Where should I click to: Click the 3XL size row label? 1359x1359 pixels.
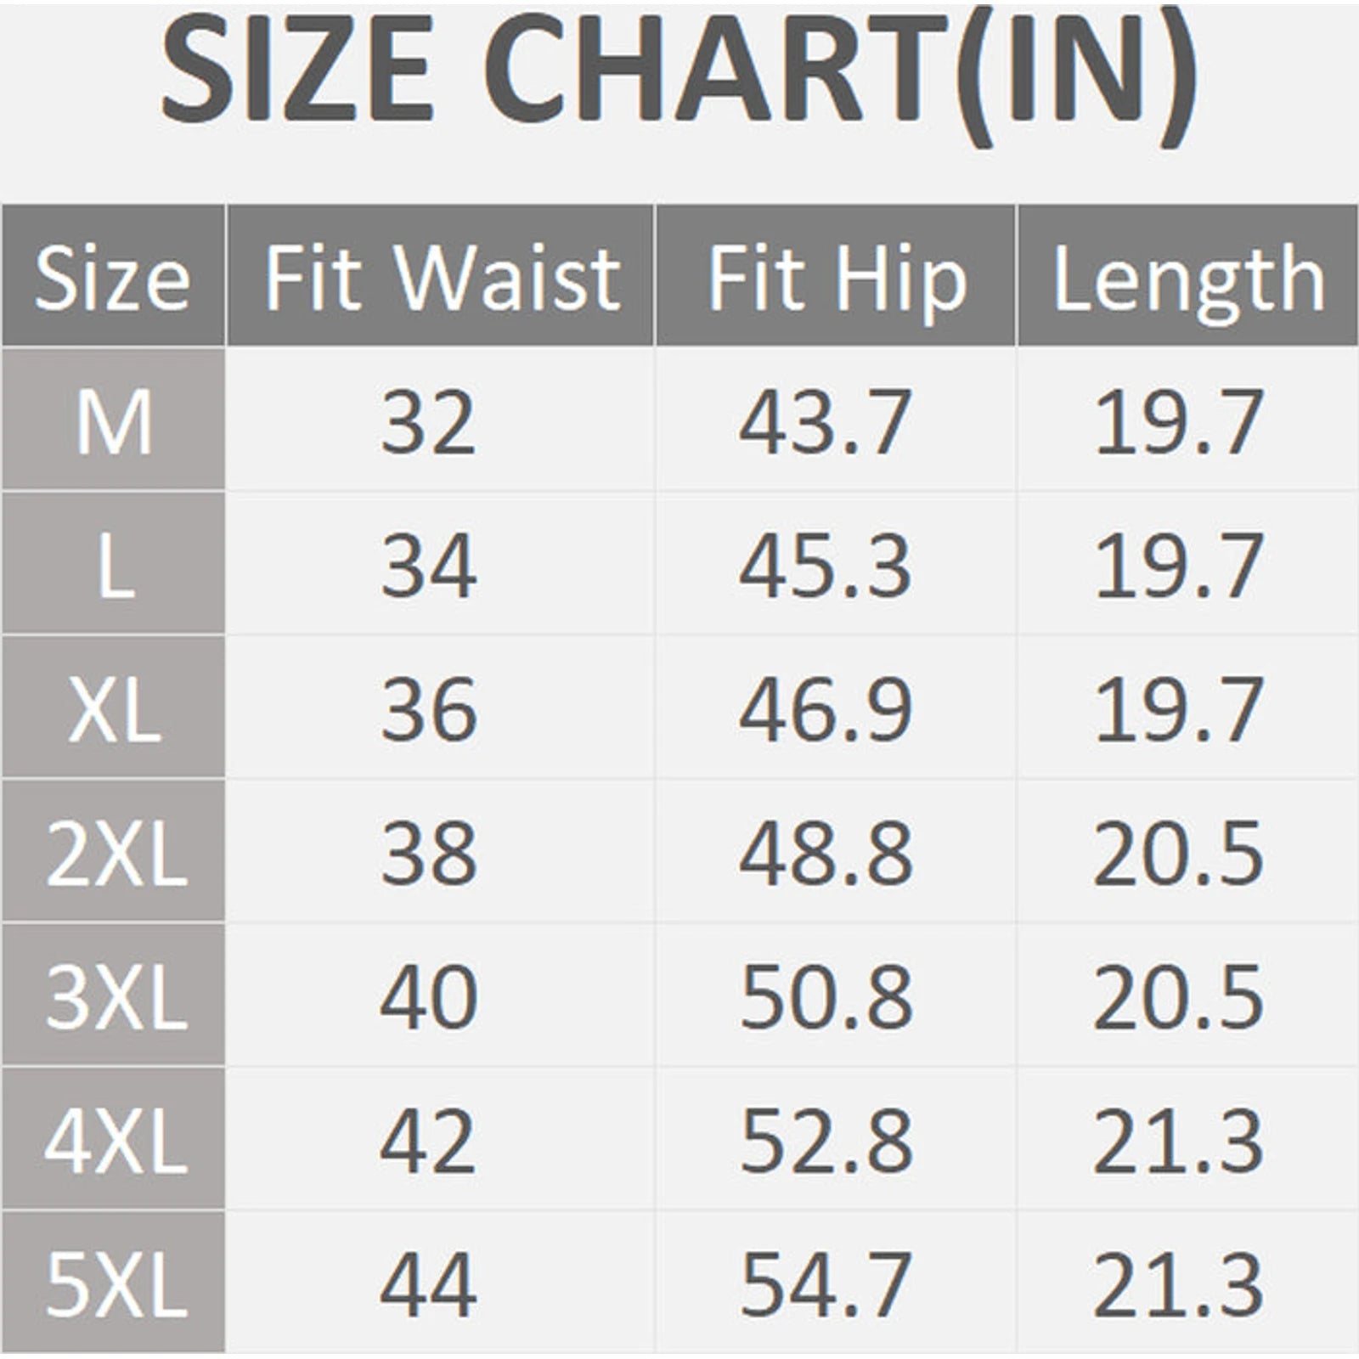pos(115,995)
